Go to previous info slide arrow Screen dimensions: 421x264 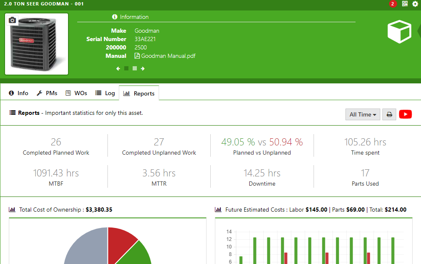coord(118,69)
